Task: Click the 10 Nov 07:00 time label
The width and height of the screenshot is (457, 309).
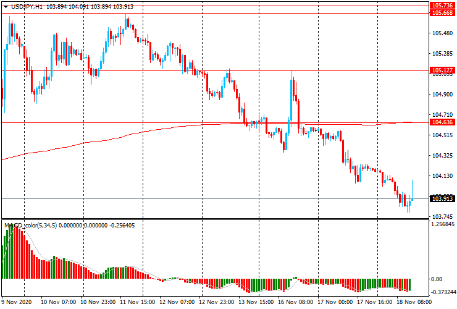Action: [58, 302]
